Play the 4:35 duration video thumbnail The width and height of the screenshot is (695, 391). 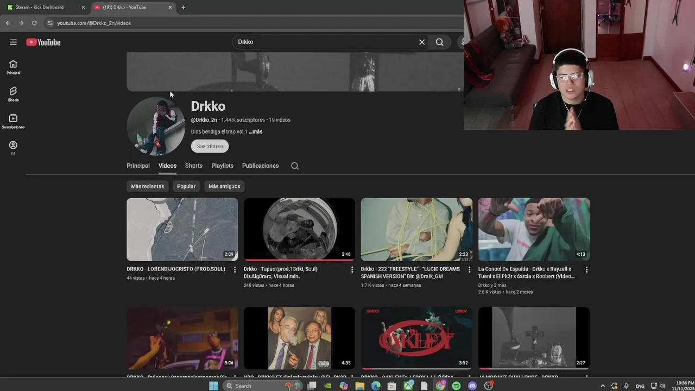click(x=299, y=338)
